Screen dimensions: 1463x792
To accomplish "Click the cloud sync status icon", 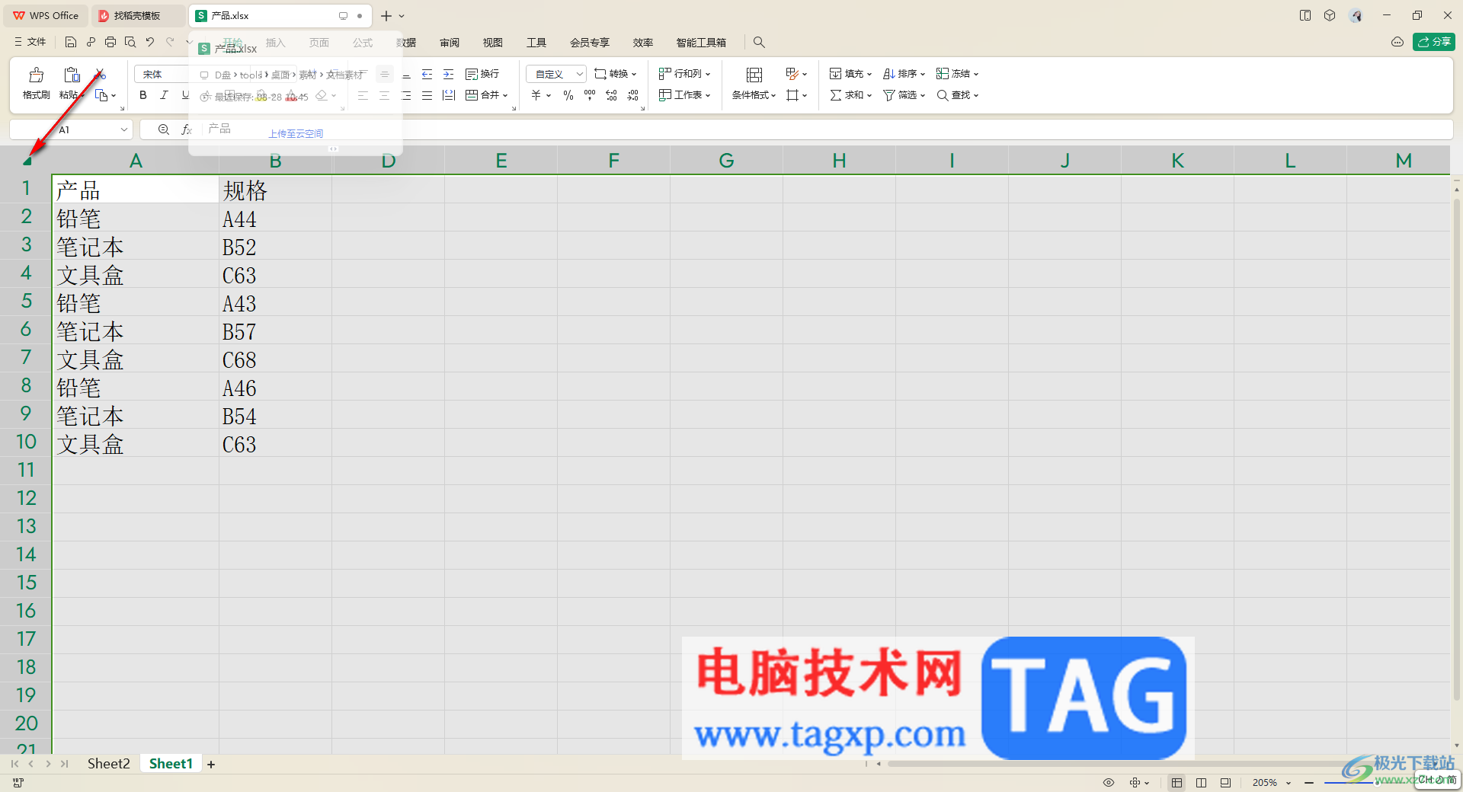I will (1397, 42).
